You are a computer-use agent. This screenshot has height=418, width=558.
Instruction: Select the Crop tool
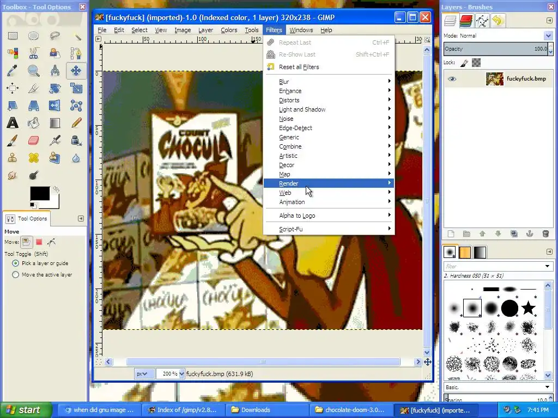33,88
